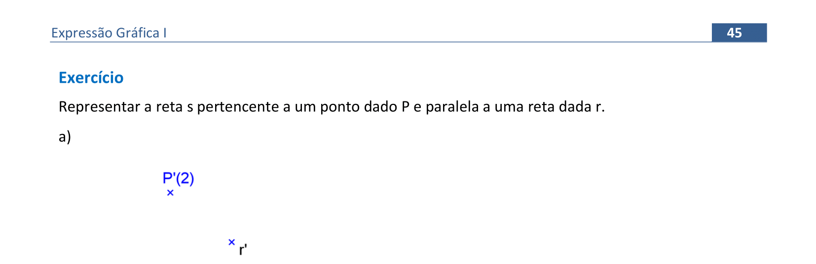Click the "(2)" elevation in the P' label
This screenshot has width=816, height=264.
tap(185, 178)
